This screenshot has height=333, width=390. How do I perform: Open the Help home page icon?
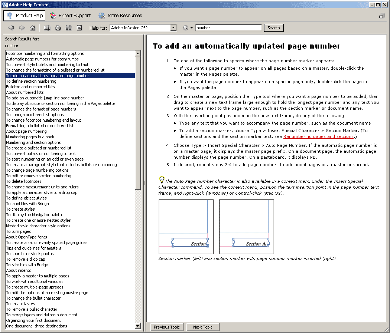click(33, 28)
